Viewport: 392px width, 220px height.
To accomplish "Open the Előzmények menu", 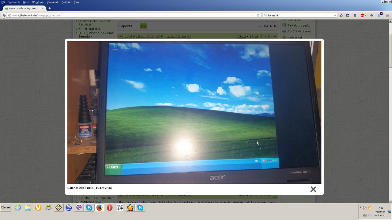I will [38, 2].
